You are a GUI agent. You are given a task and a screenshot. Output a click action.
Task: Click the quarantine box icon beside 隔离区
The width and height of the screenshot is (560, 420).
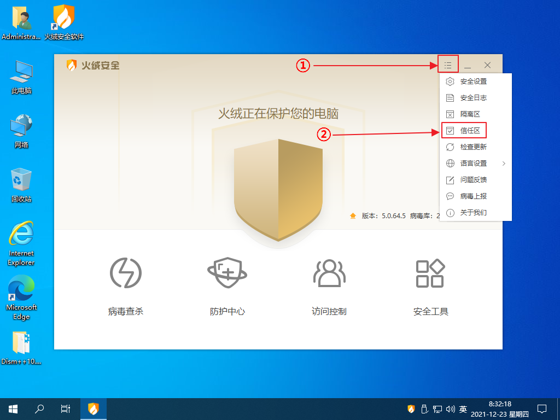click(x=450, y=114)
